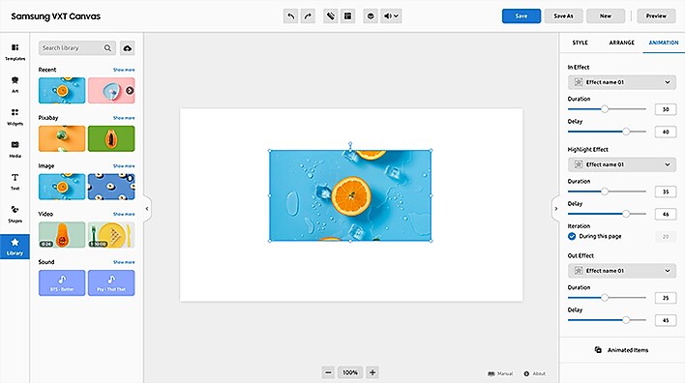
Task: Click the Out Effect Delay value box
Action: pos(666,320)
